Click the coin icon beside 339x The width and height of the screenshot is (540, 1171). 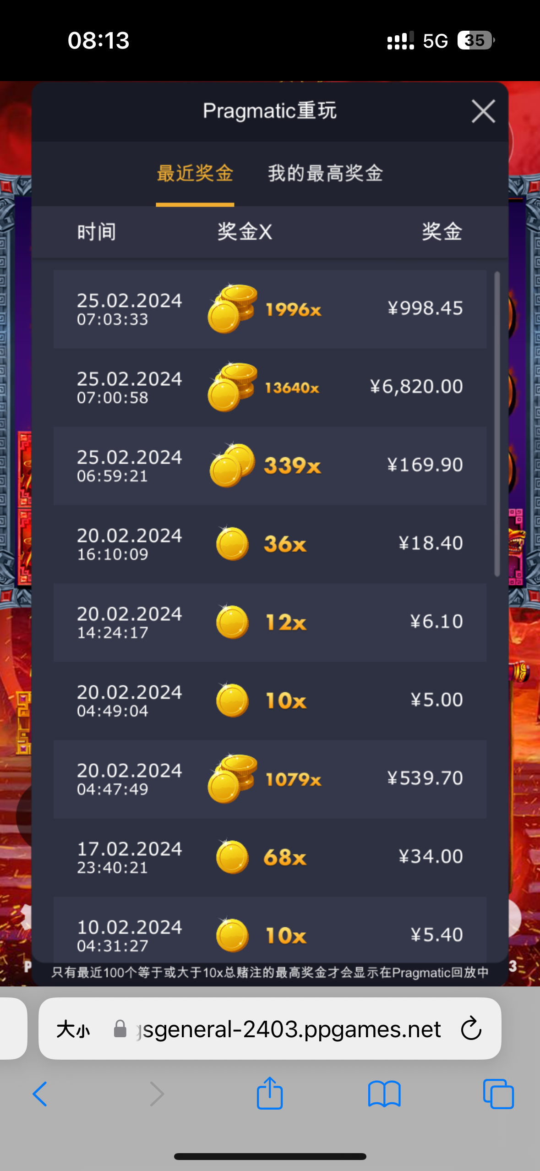[232, 465]
